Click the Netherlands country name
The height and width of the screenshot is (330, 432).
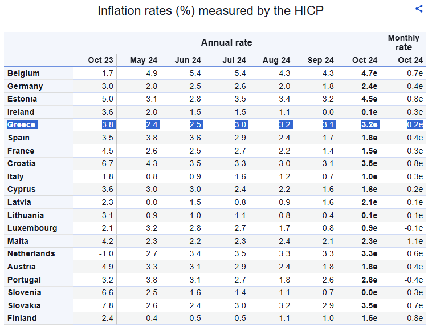[x=31, y=253]
